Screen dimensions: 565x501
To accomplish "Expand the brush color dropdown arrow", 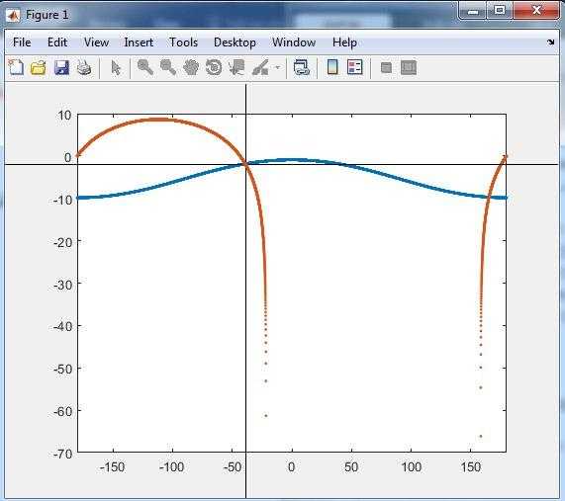I will coord(277,67).
